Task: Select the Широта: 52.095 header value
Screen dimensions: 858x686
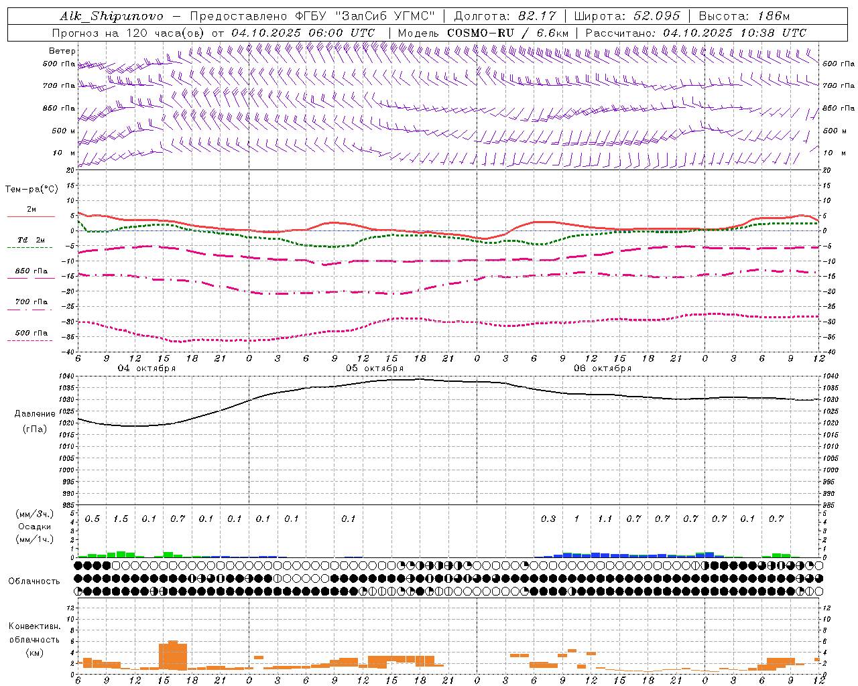Action: click(x=627, y=16)
